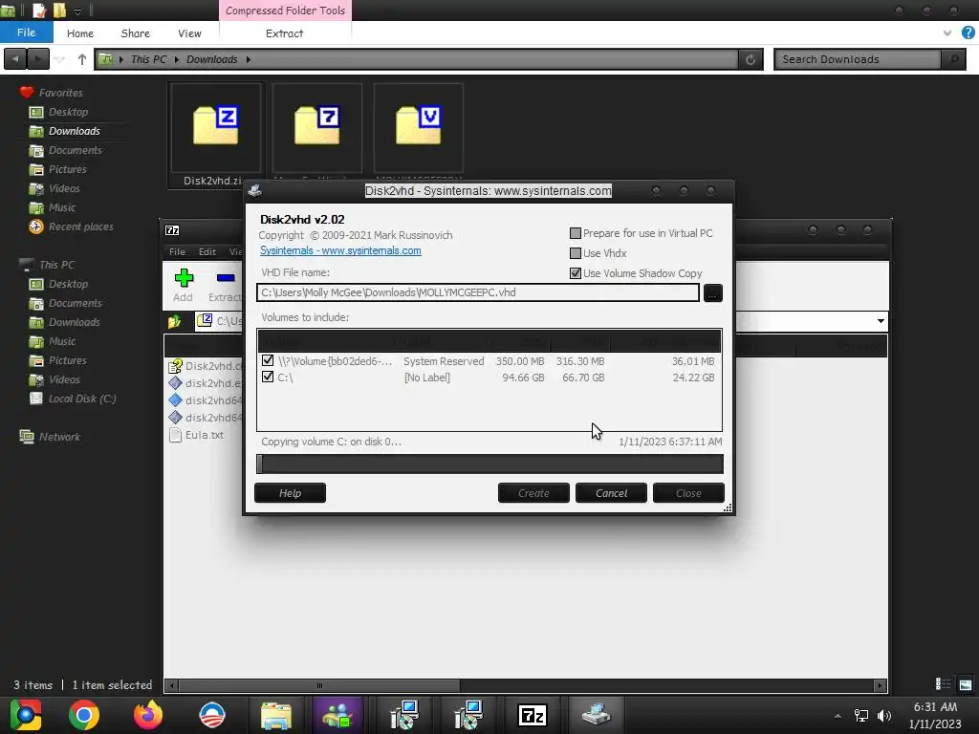The width and height of the screenshot is (979, 734).
Task: Open the 7-Zip Edit menu
Action: (x=207, y=252)
